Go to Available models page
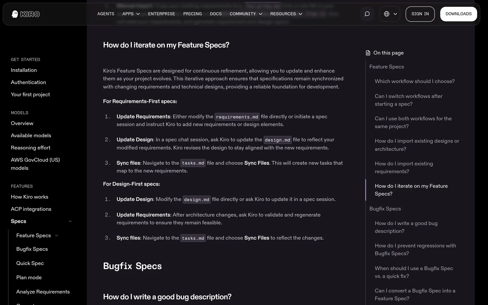This screenshot has width=488, height=305. 31,135
